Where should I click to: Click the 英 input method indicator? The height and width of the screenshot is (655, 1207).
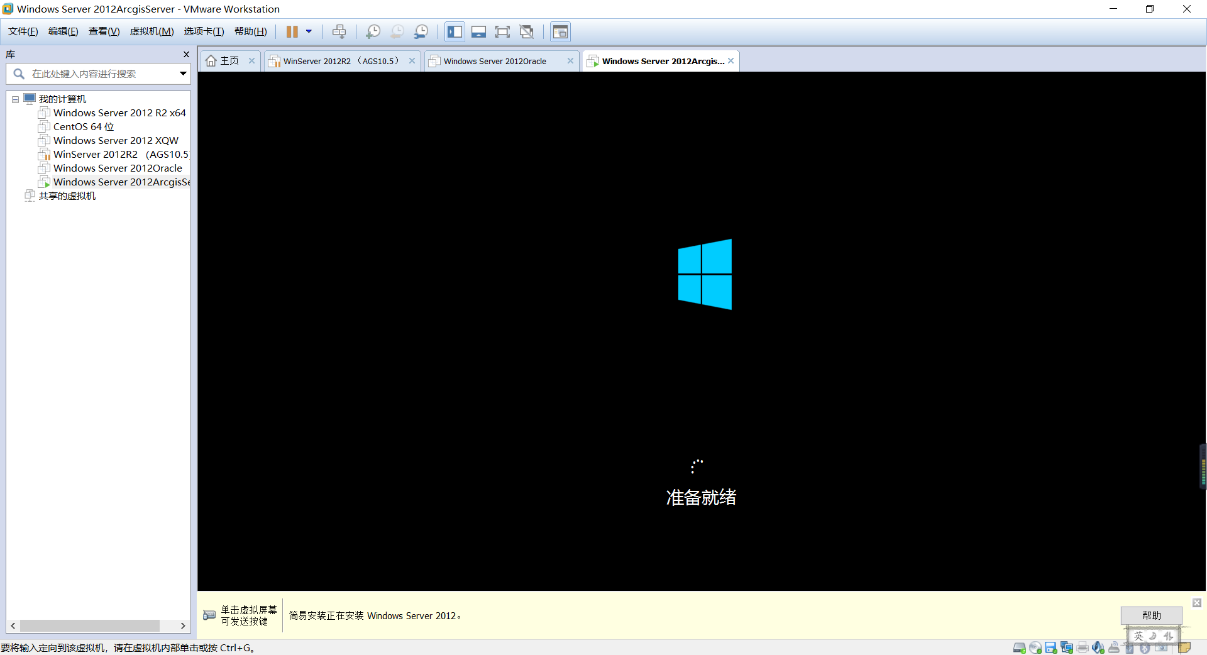[x=1138, y=636]
